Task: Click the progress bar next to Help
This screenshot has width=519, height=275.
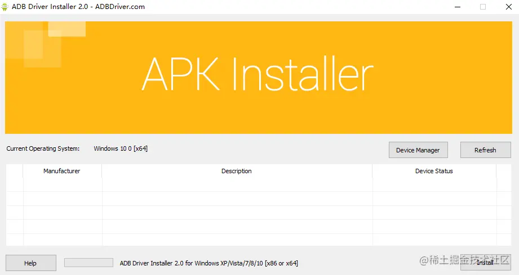Action: pos(88,263)
